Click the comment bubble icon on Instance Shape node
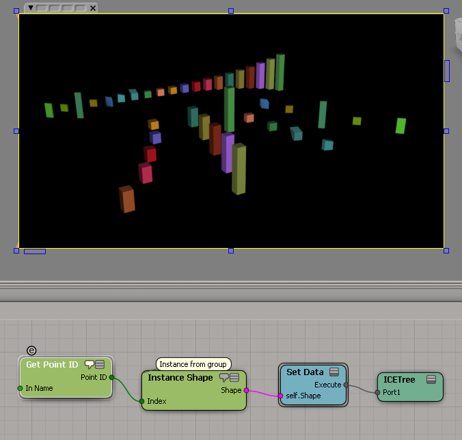Screen dimensions: 462x440 [x=223, y=378]
